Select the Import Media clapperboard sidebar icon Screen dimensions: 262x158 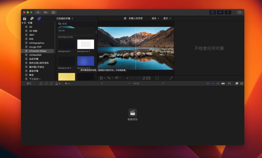pos(25,18)
